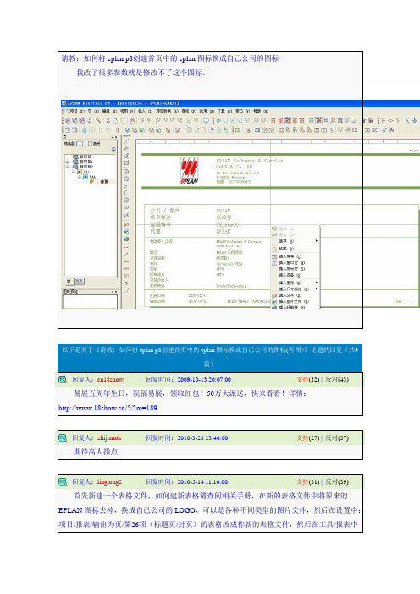The image size is (420, 594).
Task: Expand the 新项目1 tree node
Action: coord(68,162)
